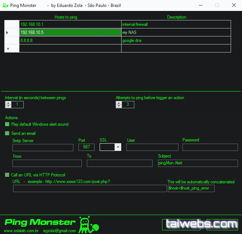The image size is (242, 234).
Task: Enable Call an URL via HTTP Protocol
Action: click(7, 175)
